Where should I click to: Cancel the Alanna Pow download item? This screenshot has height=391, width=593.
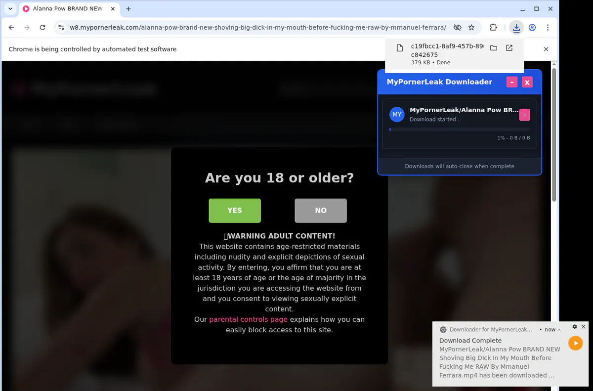(x=524, y=115)
